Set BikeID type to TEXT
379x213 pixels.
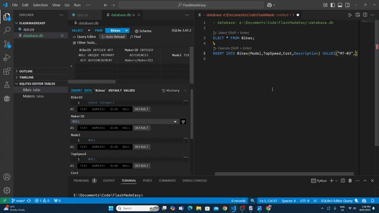83,109
